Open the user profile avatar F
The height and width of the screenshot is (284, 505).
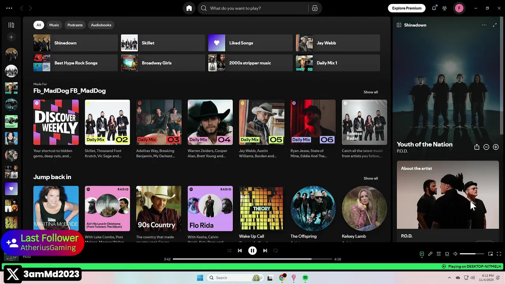click(x=459, y=8)
